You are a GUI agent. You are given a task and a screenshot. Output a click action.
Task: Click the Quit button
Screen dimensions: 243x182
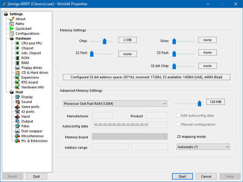[x=36, y=176]
